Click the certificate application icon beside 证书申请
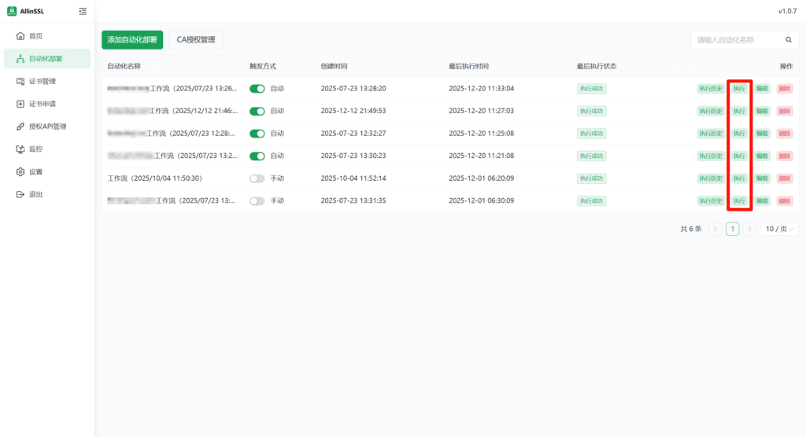This screenshot has height=437, width=806. point(20,104)
